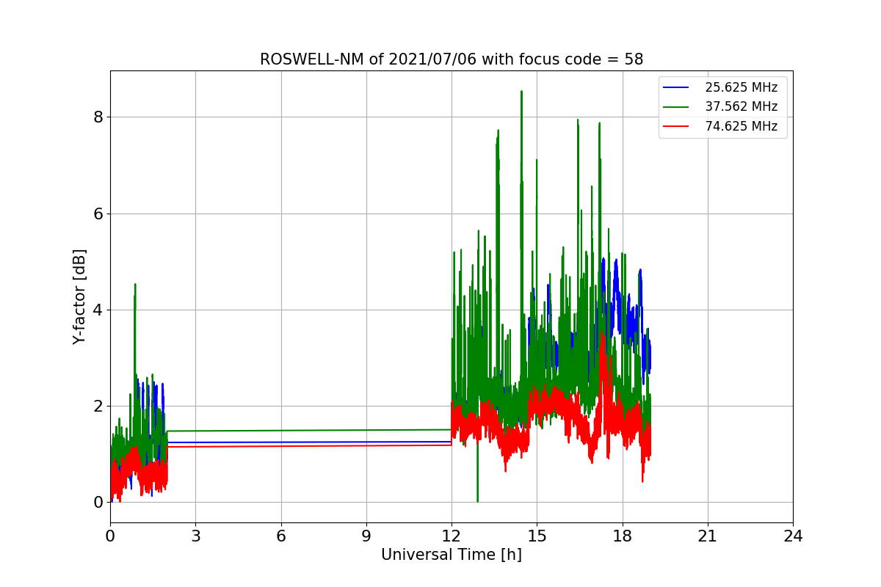Select the 74.625 MHz legend label
The height and width of the screenshot is (587, 881).
741,126
